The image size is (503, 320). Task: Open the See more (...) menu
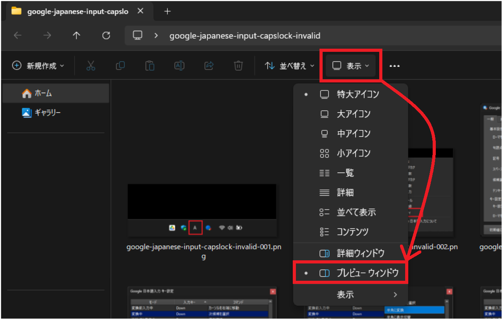coord(395,66)
